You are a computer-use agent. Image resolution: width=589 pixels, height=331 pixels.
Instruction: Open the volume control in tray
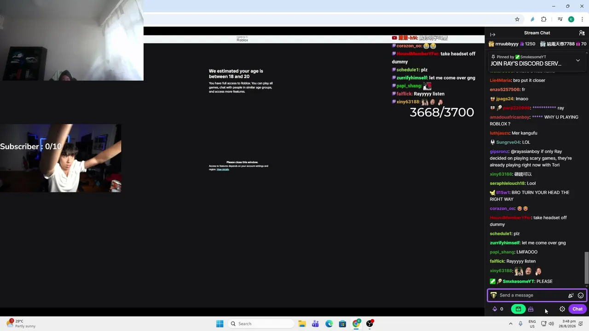click(551, 324)
